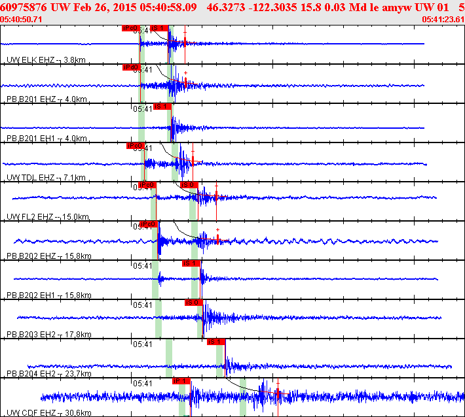Viewport: 465px width, 417px height.
Task: Select the iS 1 pick flag on PB B204 EH2
Action: (x=216, y=342)
